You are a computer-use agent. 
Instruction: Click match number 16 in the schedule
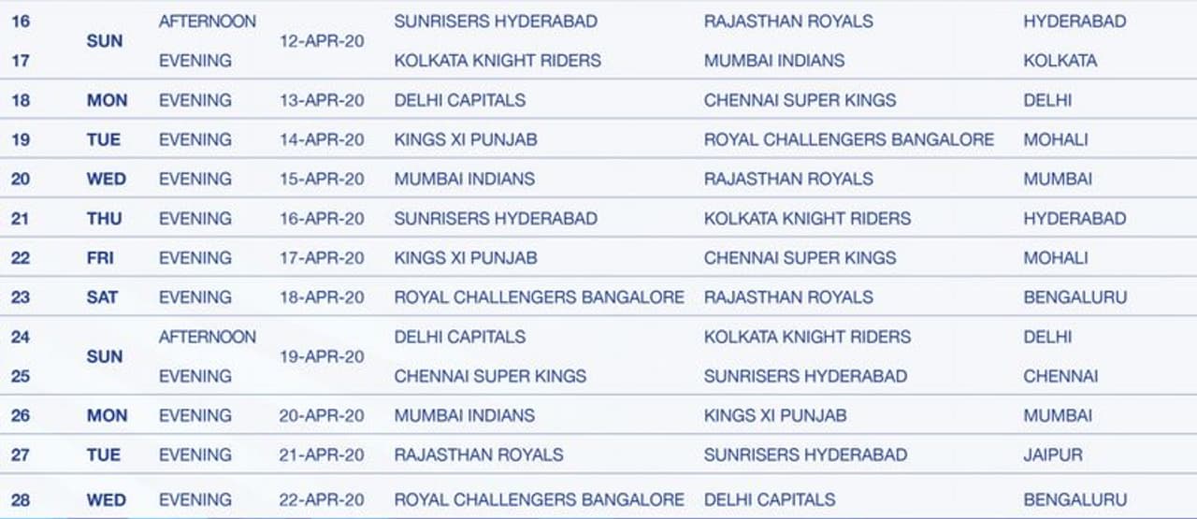[x=21, y=22]
